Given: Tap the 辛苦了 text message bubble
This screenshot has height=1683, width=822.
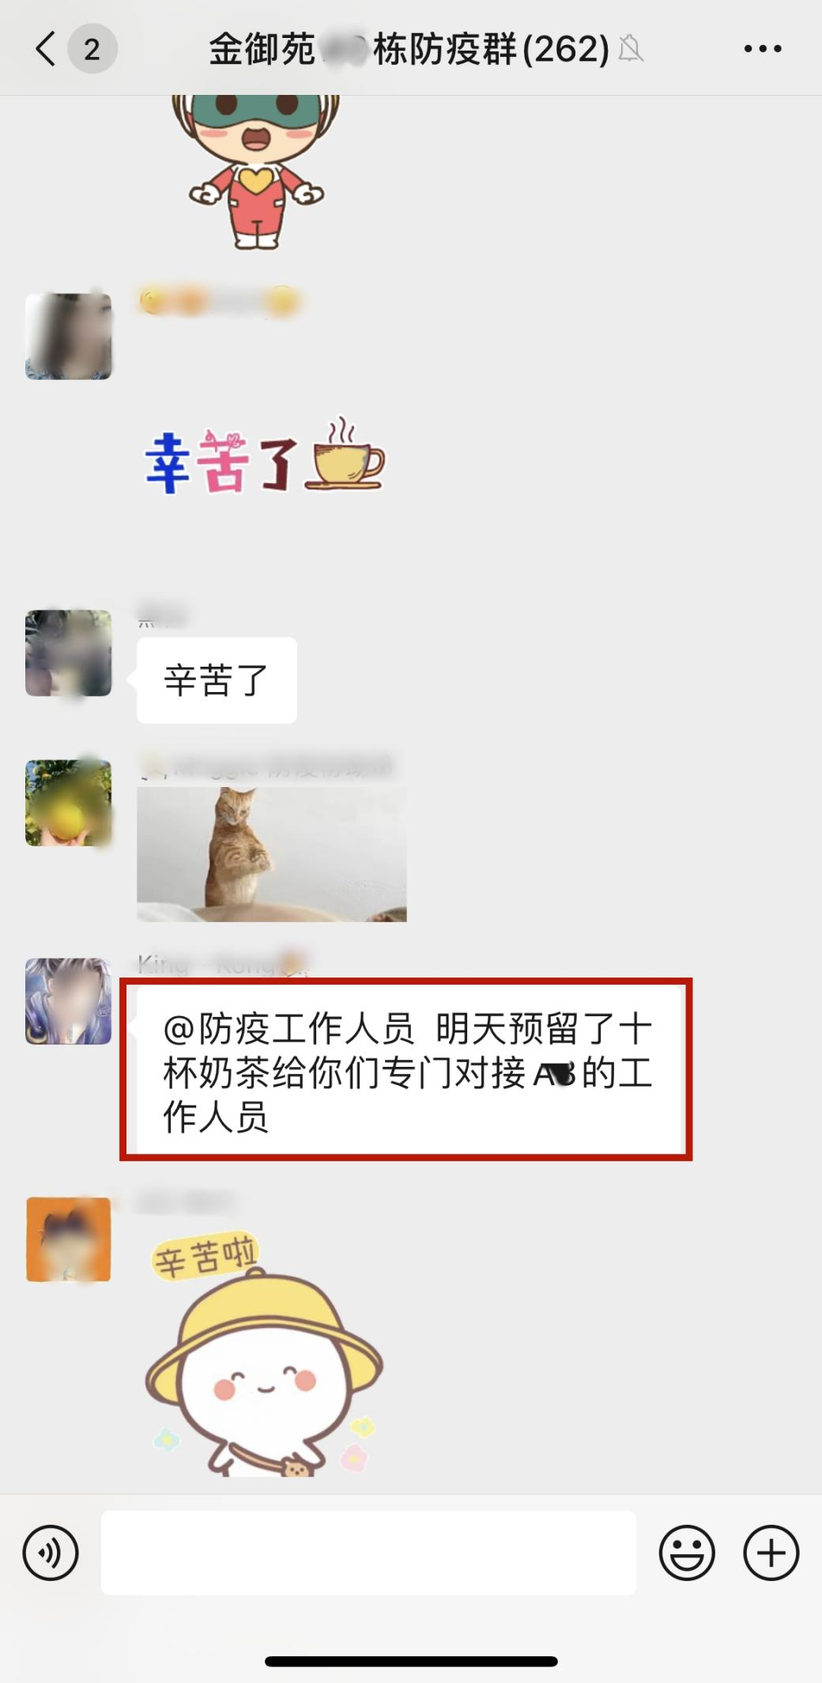Looking at the screenshot, I should 217,680.
